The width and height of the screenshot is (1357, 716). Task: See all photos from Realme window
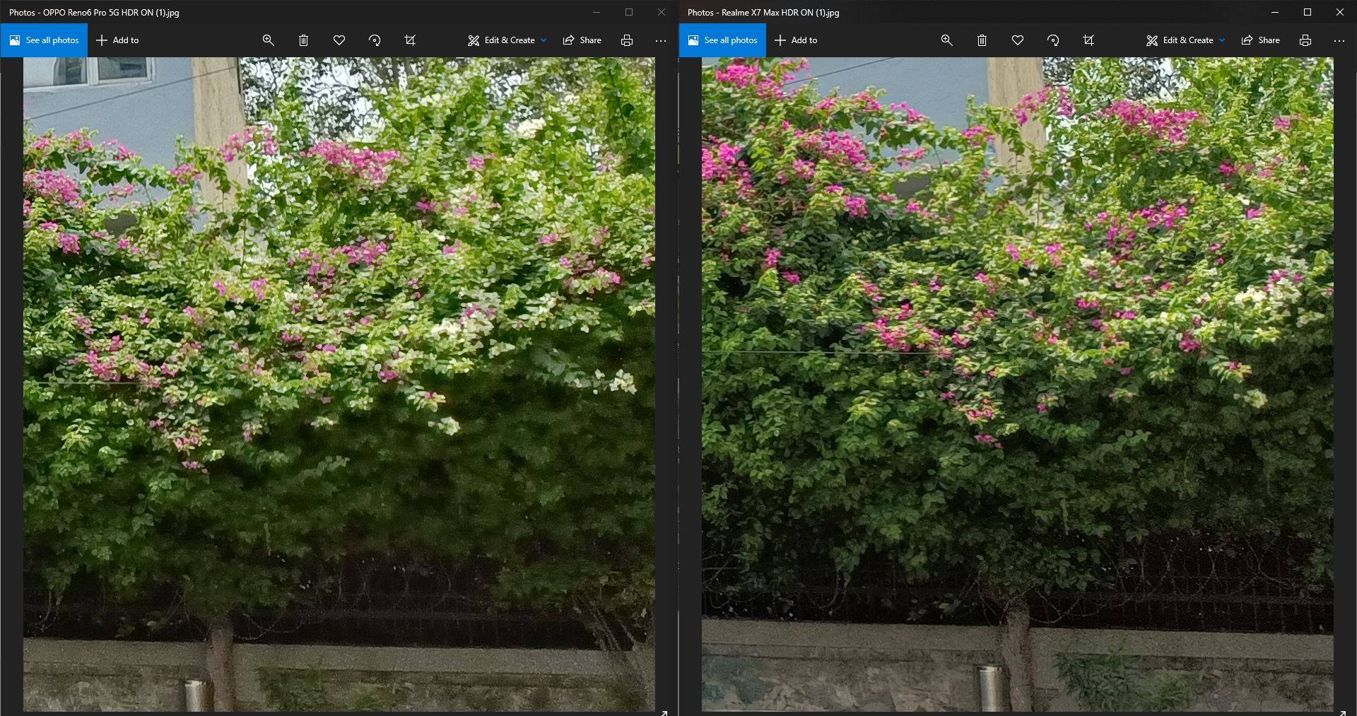(722, 40)
